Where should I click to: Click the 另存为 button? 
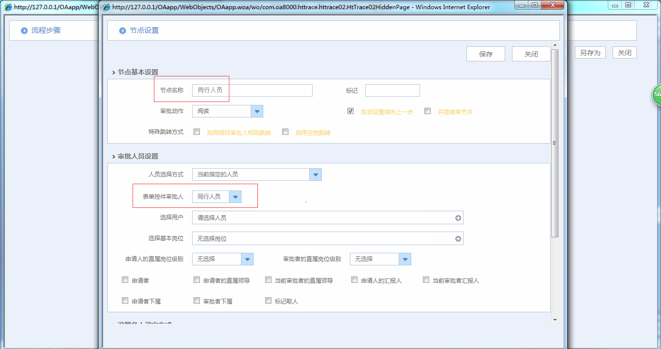[590, 53]
